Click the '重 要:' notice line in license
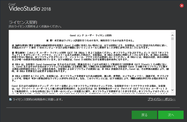Image resolution: width=187 pixels, height=122 pixels. click(x=90, y=41)
